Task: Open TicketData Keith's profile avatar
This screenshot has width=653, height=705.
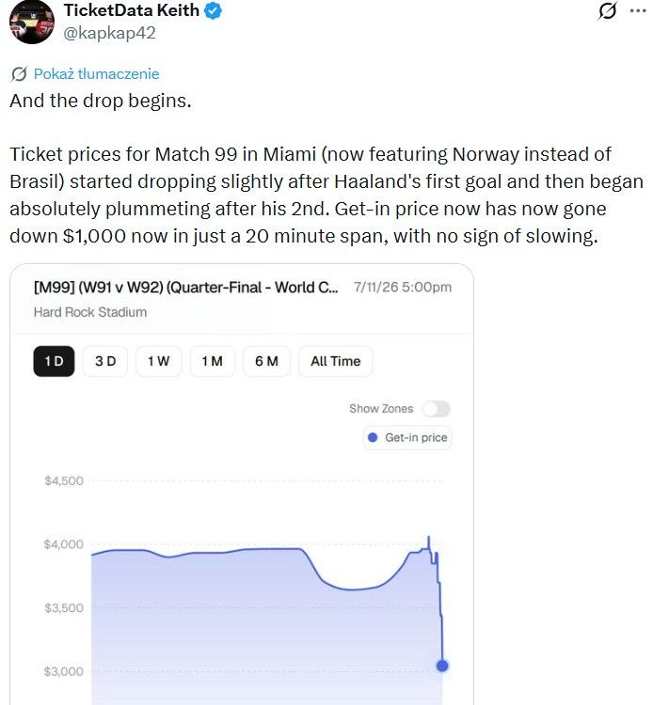Action: pyautogui.click(x=31, y=22)
